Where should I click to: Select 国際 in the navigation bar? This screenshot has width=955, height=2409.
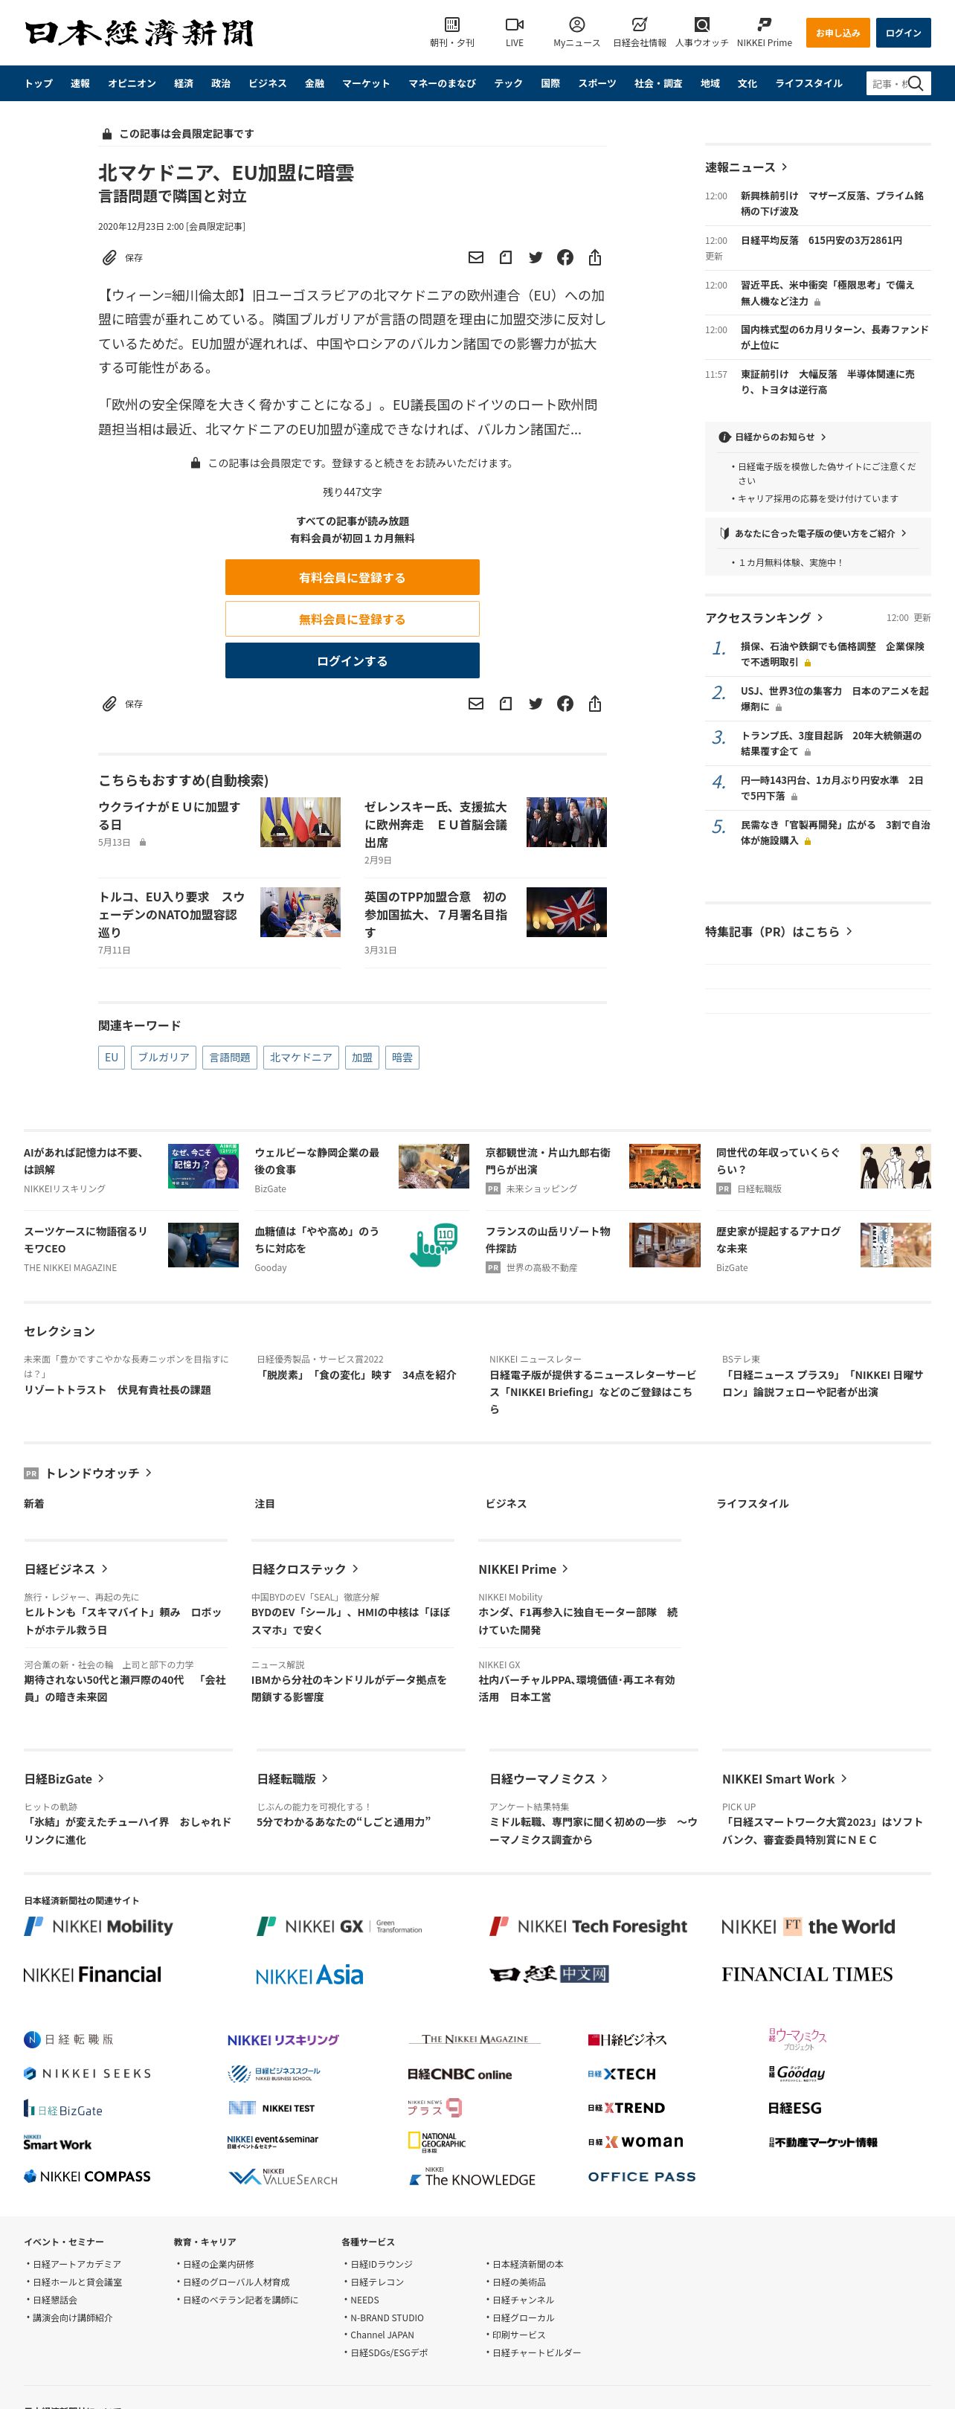[551, 83]
